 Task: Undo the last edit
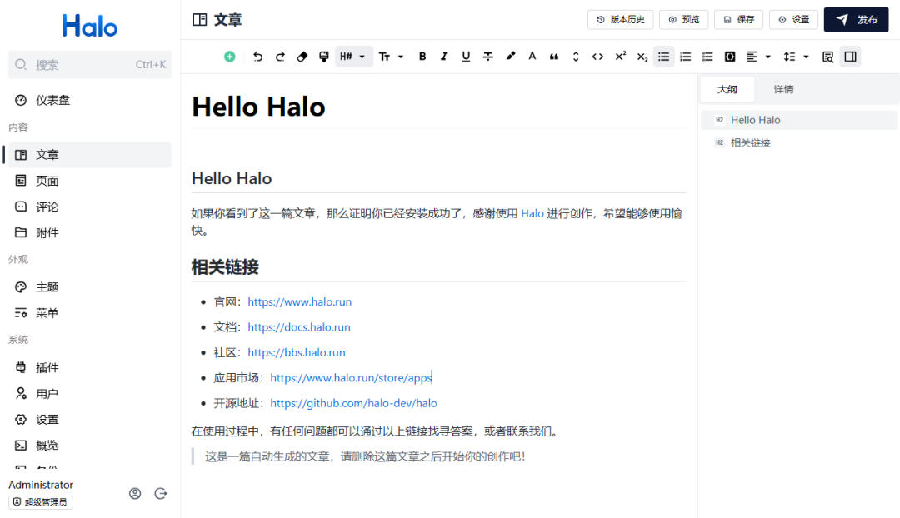click(x=257, y=57)
